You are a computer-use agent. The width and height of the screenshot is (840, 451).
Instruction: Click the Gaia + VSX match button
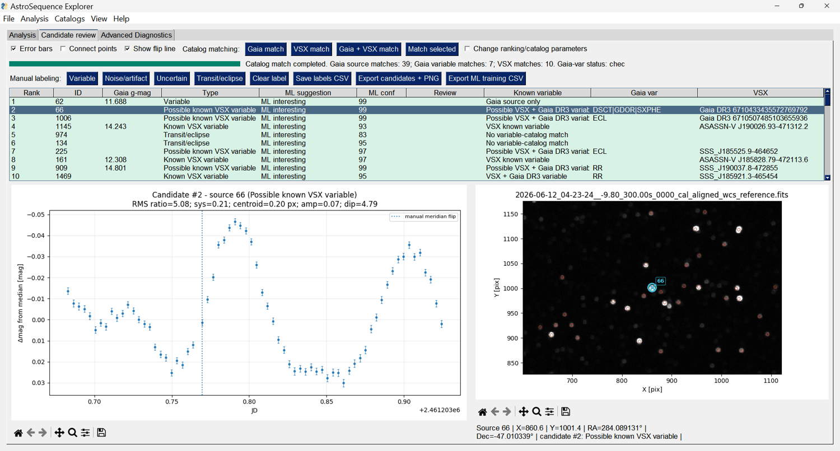[369, 49]
